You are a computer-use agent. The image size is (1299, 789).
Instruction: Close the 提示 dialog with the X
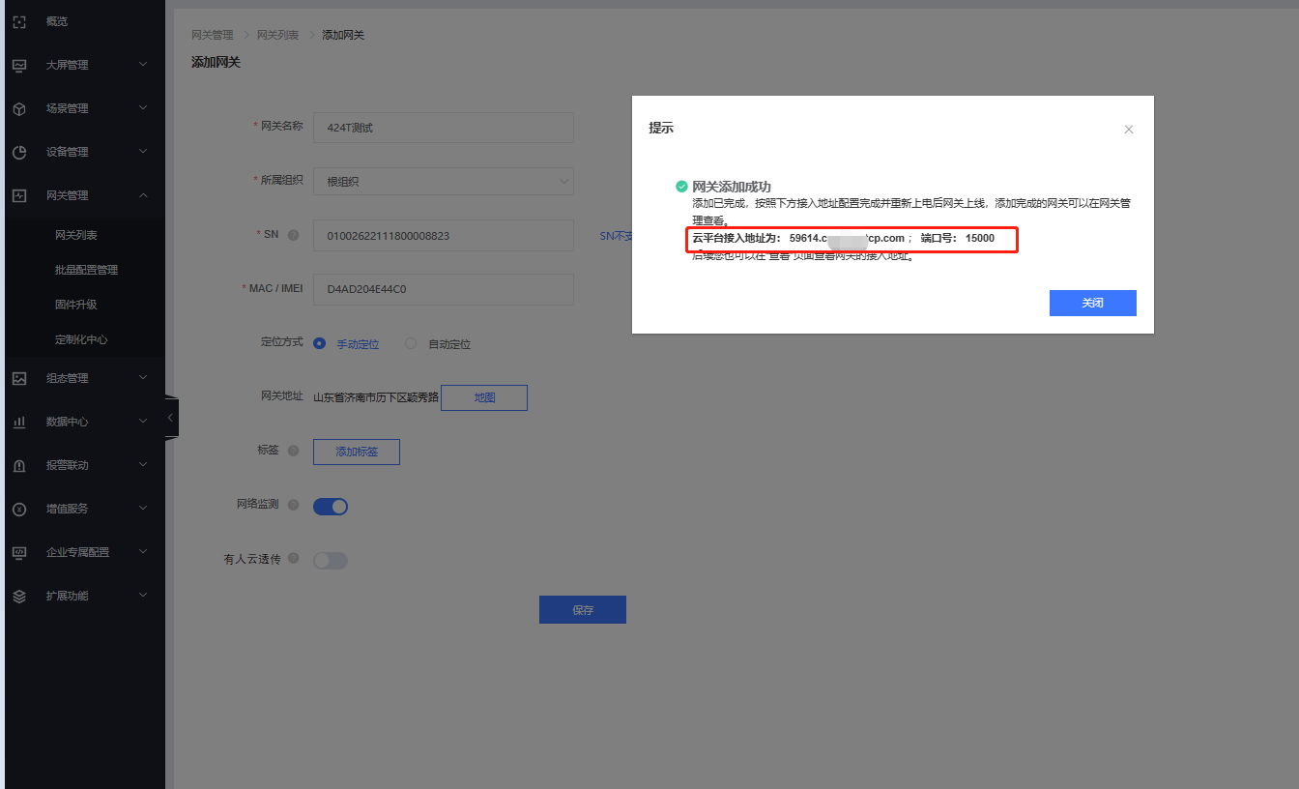pyautogui.click(x=1128, y=130)
